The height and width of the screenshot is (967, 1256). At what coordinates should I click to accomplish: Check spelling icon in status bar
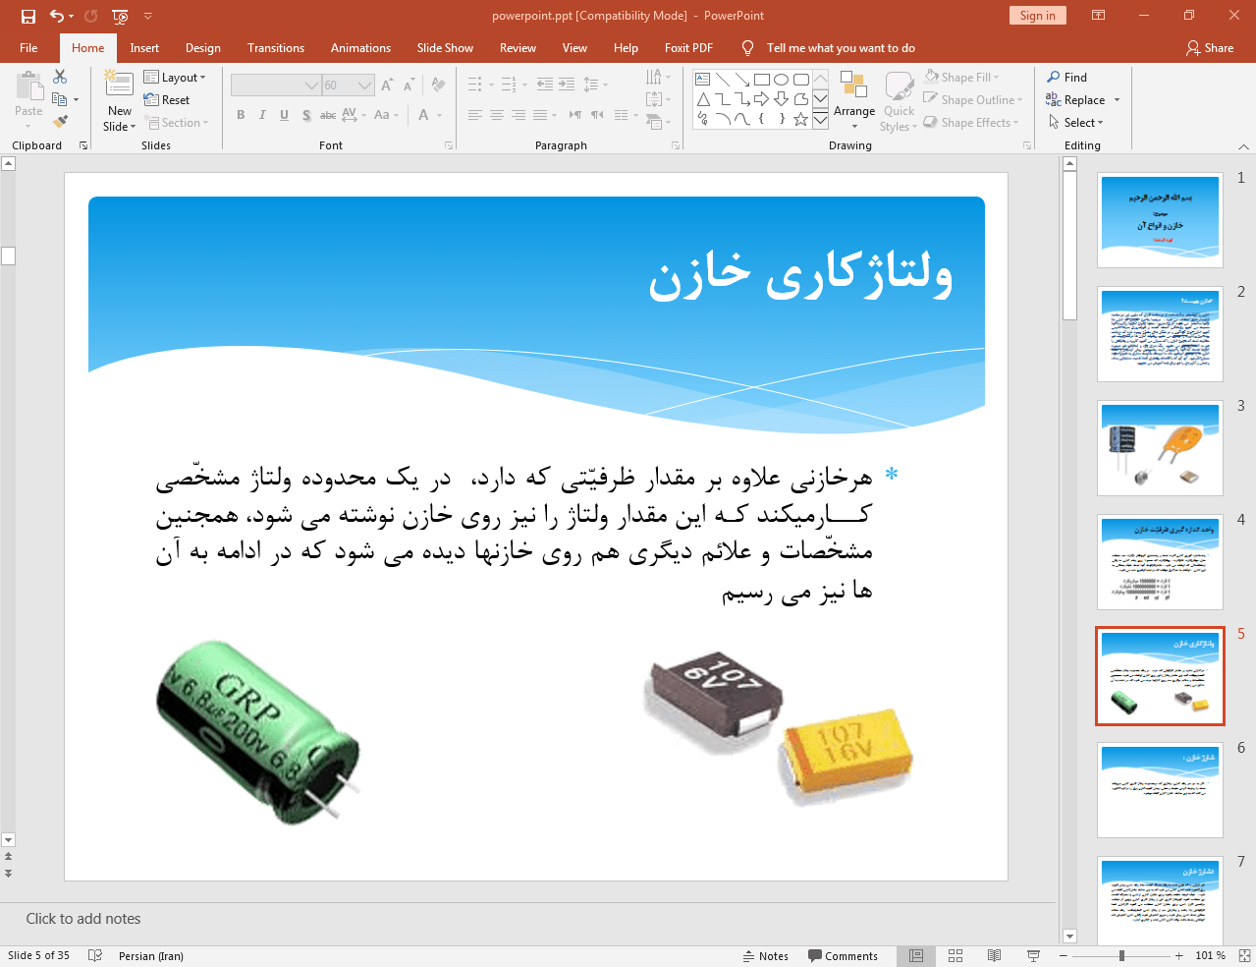pos(95,955)
